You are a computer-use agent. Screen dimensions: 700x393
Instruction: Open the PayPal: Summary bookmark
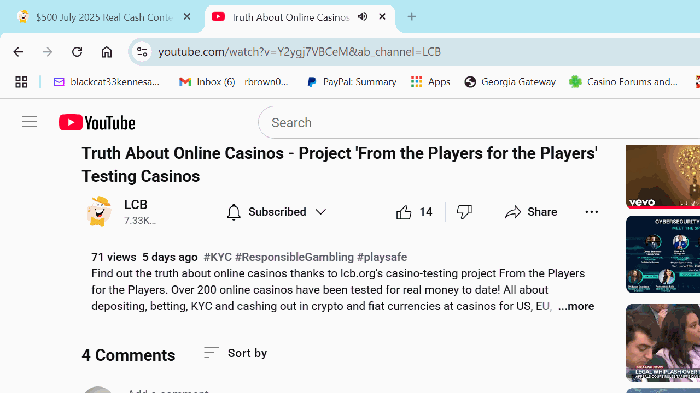tap(351, 82)
